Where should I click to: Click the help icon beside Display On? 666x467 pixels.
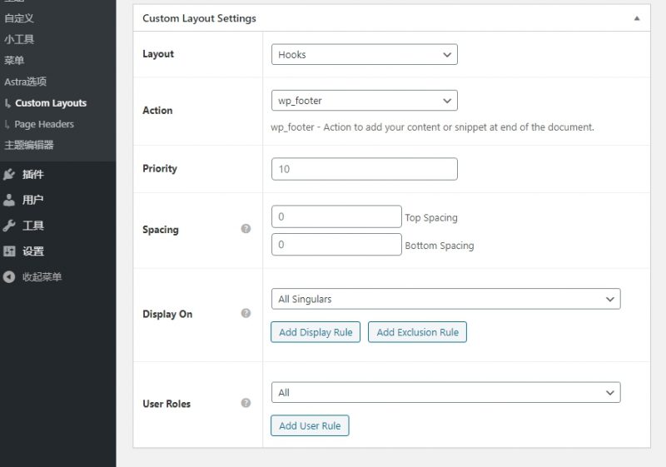[x=246, y=314]
